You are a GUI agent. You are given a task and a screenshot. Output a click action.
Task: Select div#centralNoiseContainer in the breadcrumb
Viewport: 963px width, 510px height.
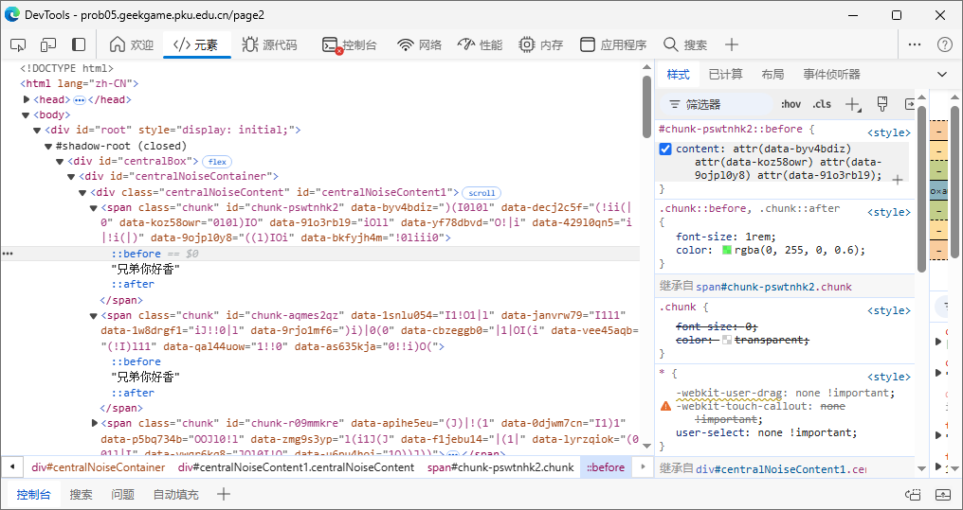(99, 467)
